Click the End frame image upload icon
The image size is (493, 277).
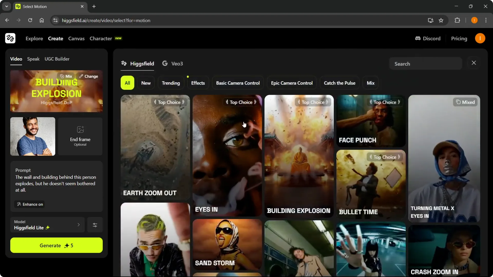tap(80, 130)
